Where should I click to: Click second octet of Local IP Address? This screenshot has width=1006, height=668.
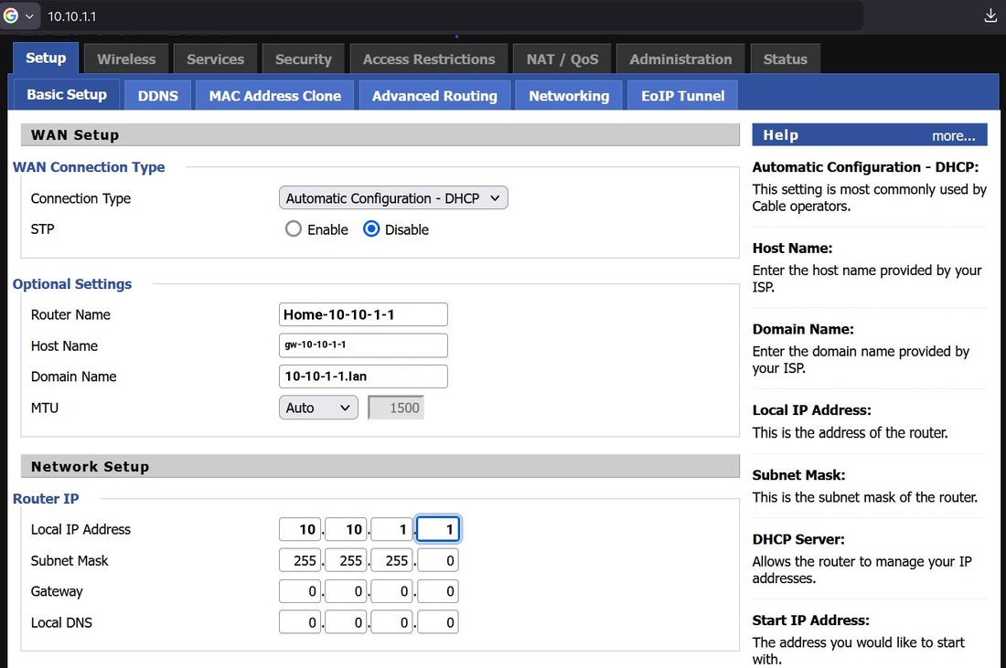click(346, 529)
